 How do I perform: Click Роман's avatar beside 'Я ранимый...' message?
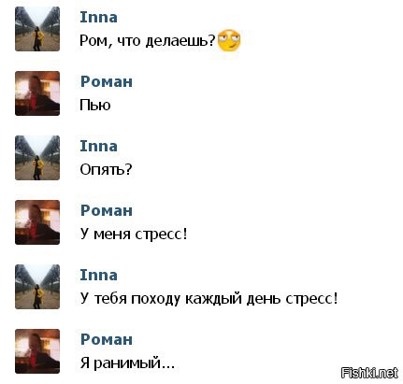click(37, 351)
